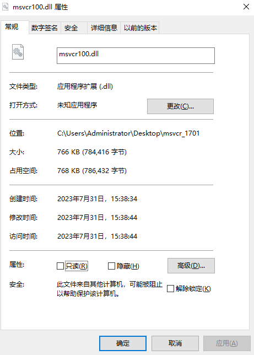Viewport: 254px width, 355px height.
Task: Click the msvcr100.dll filename input field
Action: coord(136,56)
